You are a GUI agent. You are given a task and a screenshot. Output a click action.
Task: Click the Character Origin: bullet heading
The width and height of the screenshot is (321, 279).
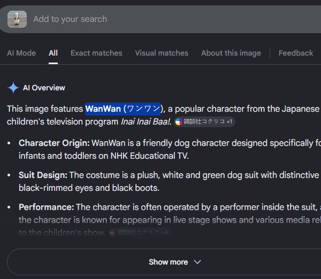pyautogui.click(x=54, y=143)
